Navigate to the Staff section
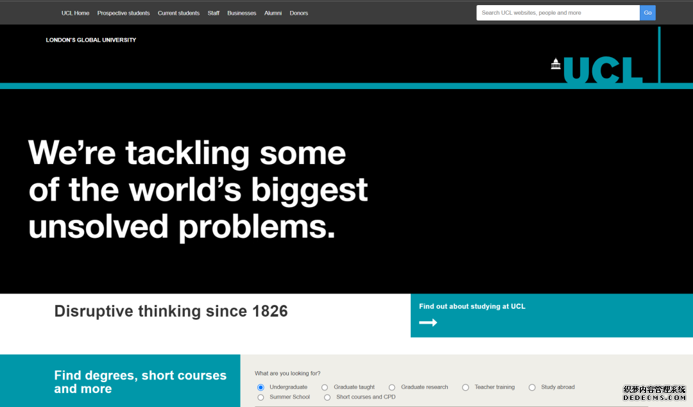 tap(214, 13)
